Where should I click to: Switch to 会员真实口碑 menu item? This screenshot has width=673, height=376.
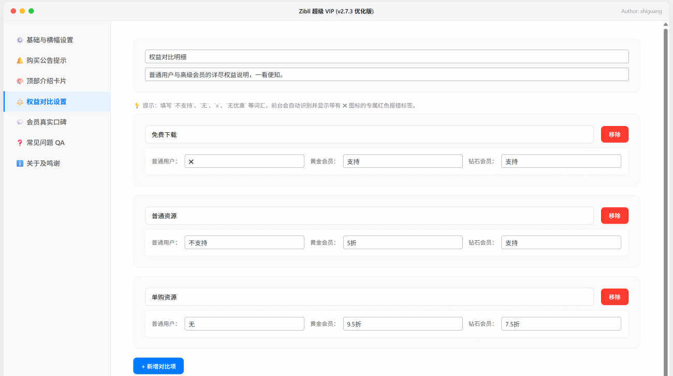coord(47,122)
